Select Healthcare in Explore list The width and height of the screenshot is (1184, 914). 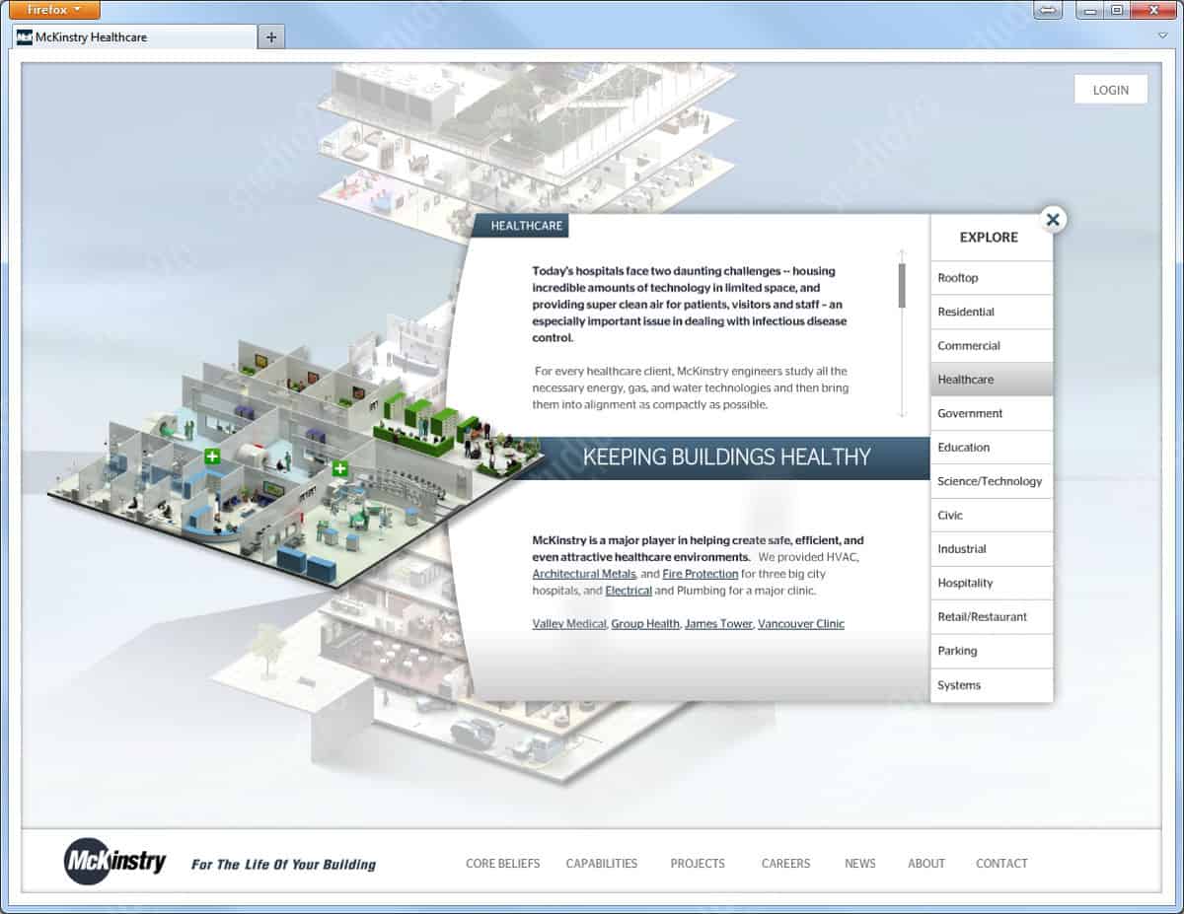[x=992, y=380]
